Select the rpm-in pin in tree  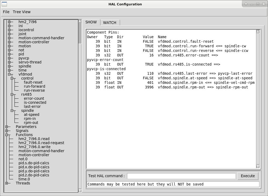30,119
